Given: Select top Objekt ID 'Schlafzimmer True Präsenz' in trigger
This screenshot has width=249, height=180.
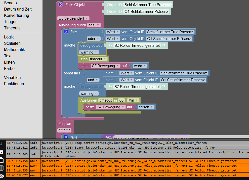Looking at the screenshot, I should click(x=147, y=5).
